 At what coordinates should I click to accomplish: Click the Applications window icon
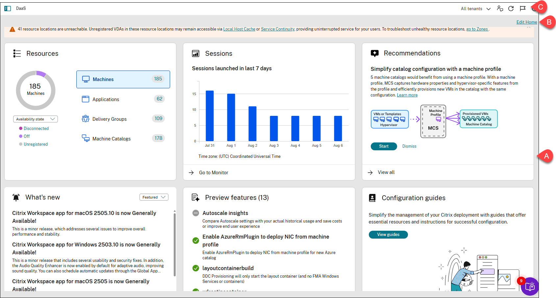pyautogui.click(x=86, y=99)
